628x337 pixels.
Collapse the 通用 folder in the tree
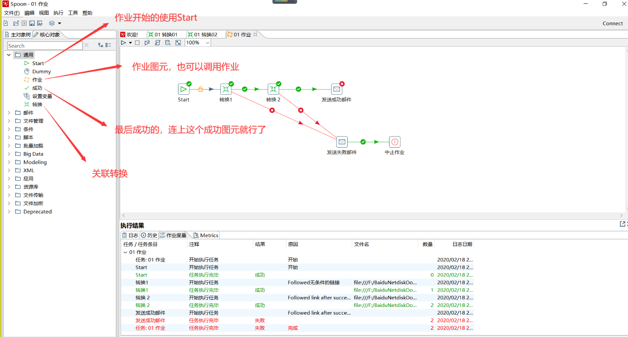tap(9, 55)
